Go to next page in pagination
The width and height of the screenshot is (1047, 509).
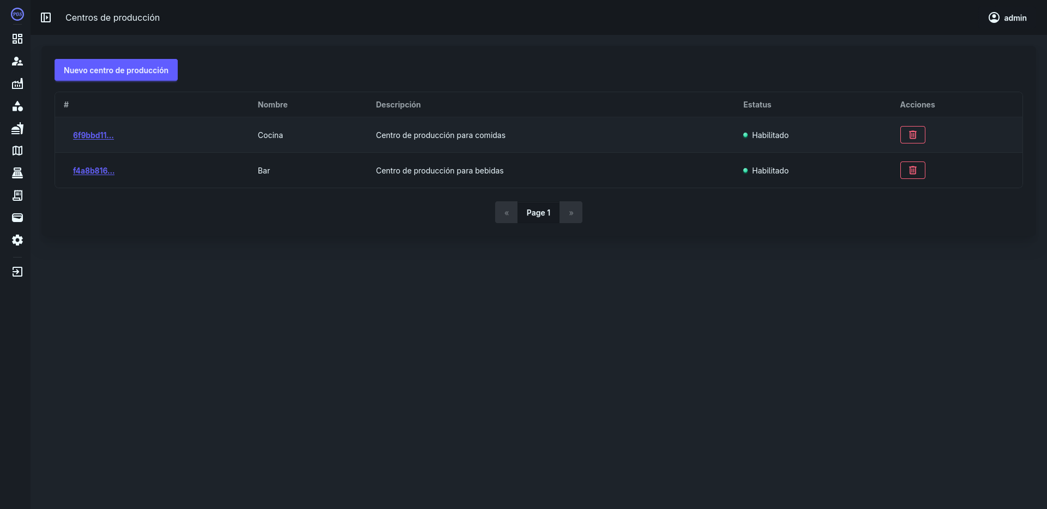(x=571, y=213)
